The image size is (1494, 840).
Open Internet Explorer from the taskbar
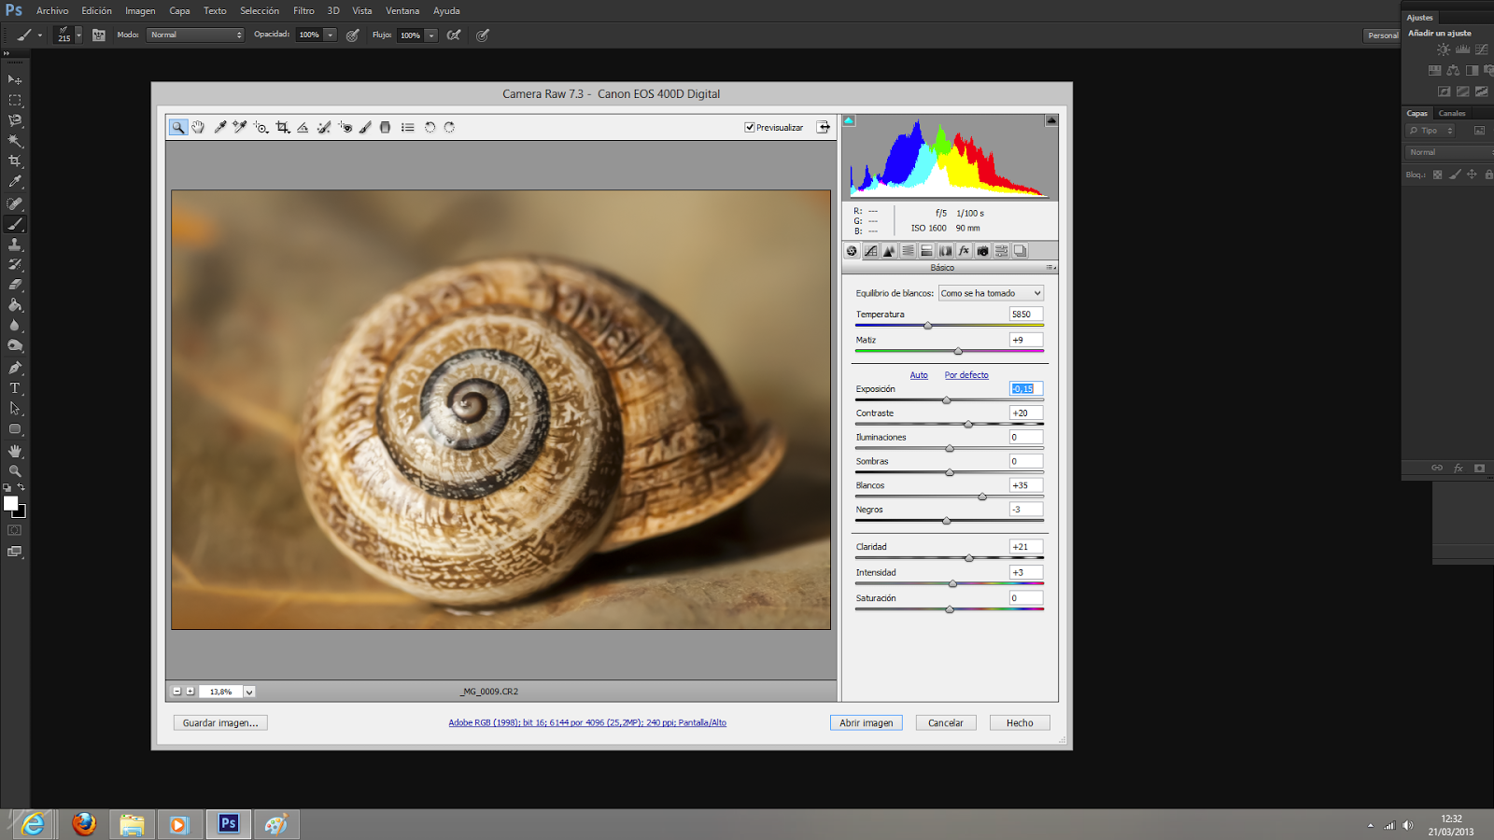pyautogui.click(x=33, y=824)
